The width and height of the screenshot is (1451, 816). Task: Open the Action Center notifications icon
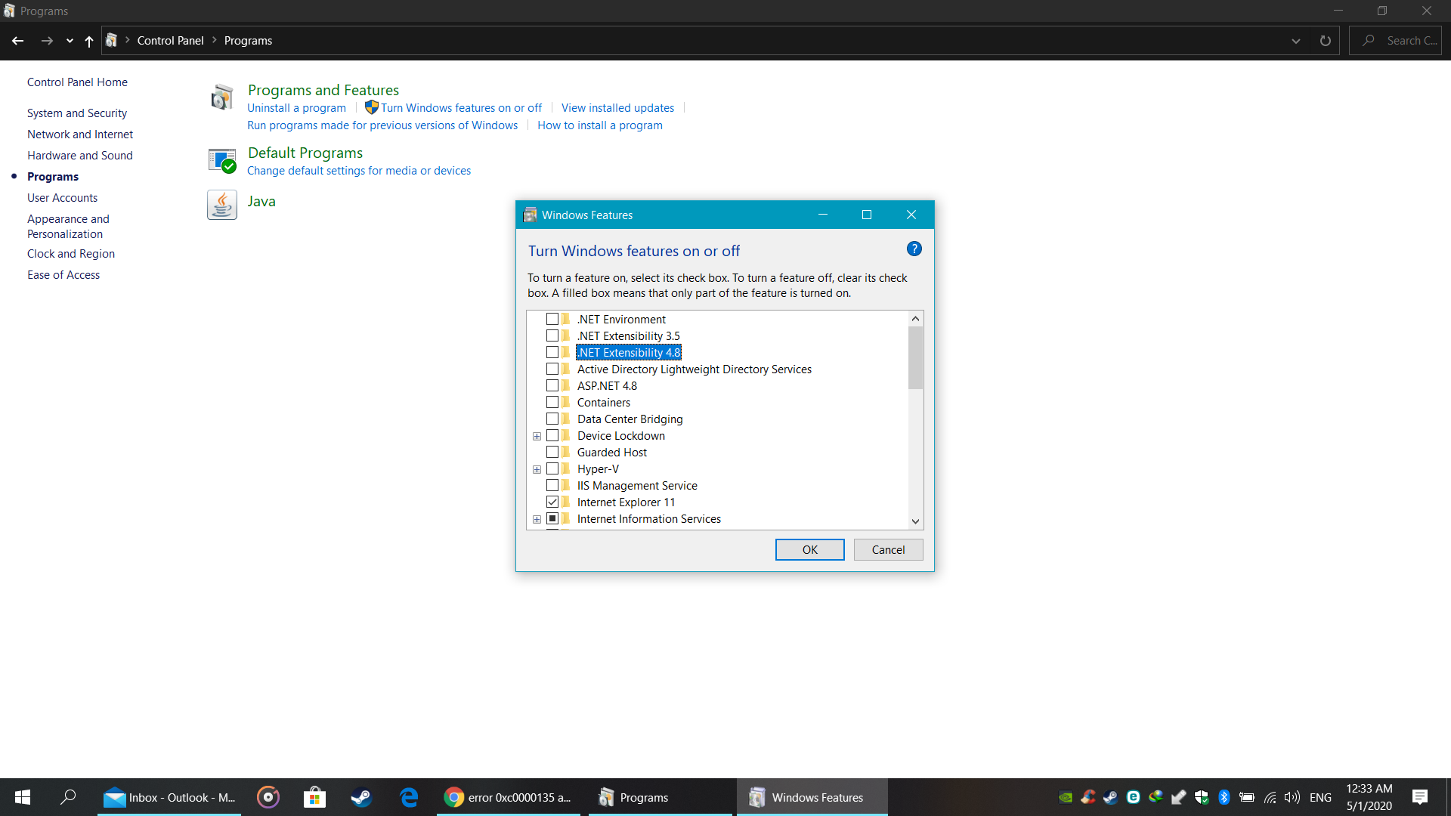pos(1420,797)
